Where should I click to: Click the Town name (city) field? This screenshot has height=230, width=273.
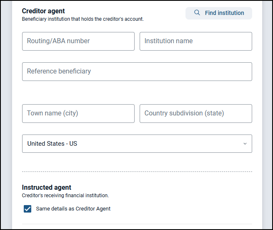pyautogui.click(x=78, y=113)
